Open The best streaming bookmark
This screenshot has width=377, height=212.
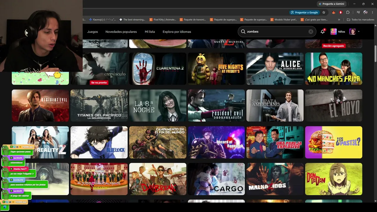tap(132, 20)
